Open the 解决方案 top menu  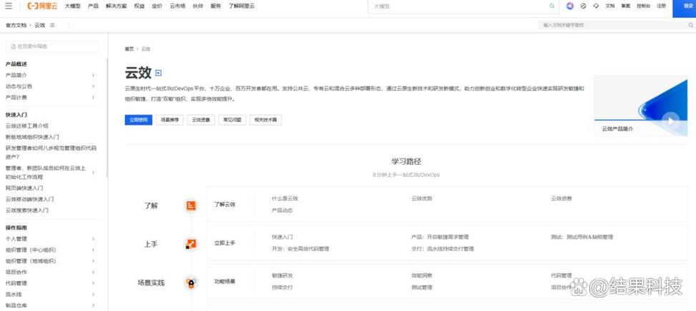click(x=116, y=6)
